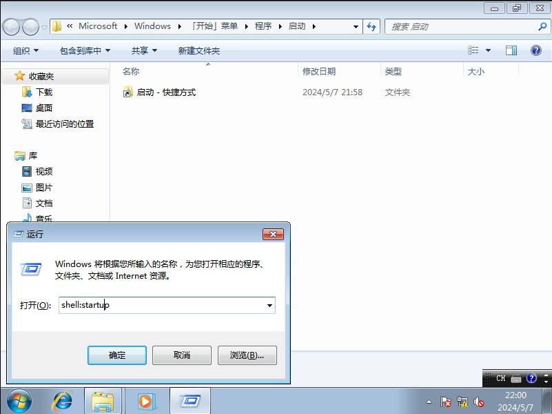Open the 组织 menu
The image size is (552, 414).
click(25, 51)
